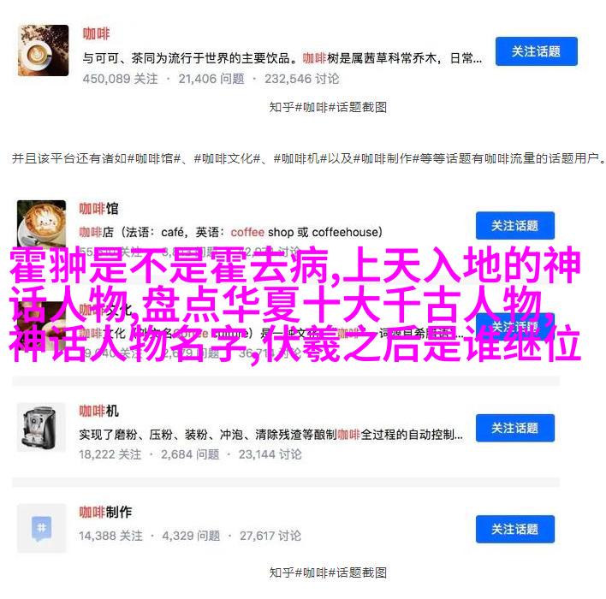This screenshot has height=599, width=606.
Task: Click the 450,089 关注 follower count
Action: 121,79
